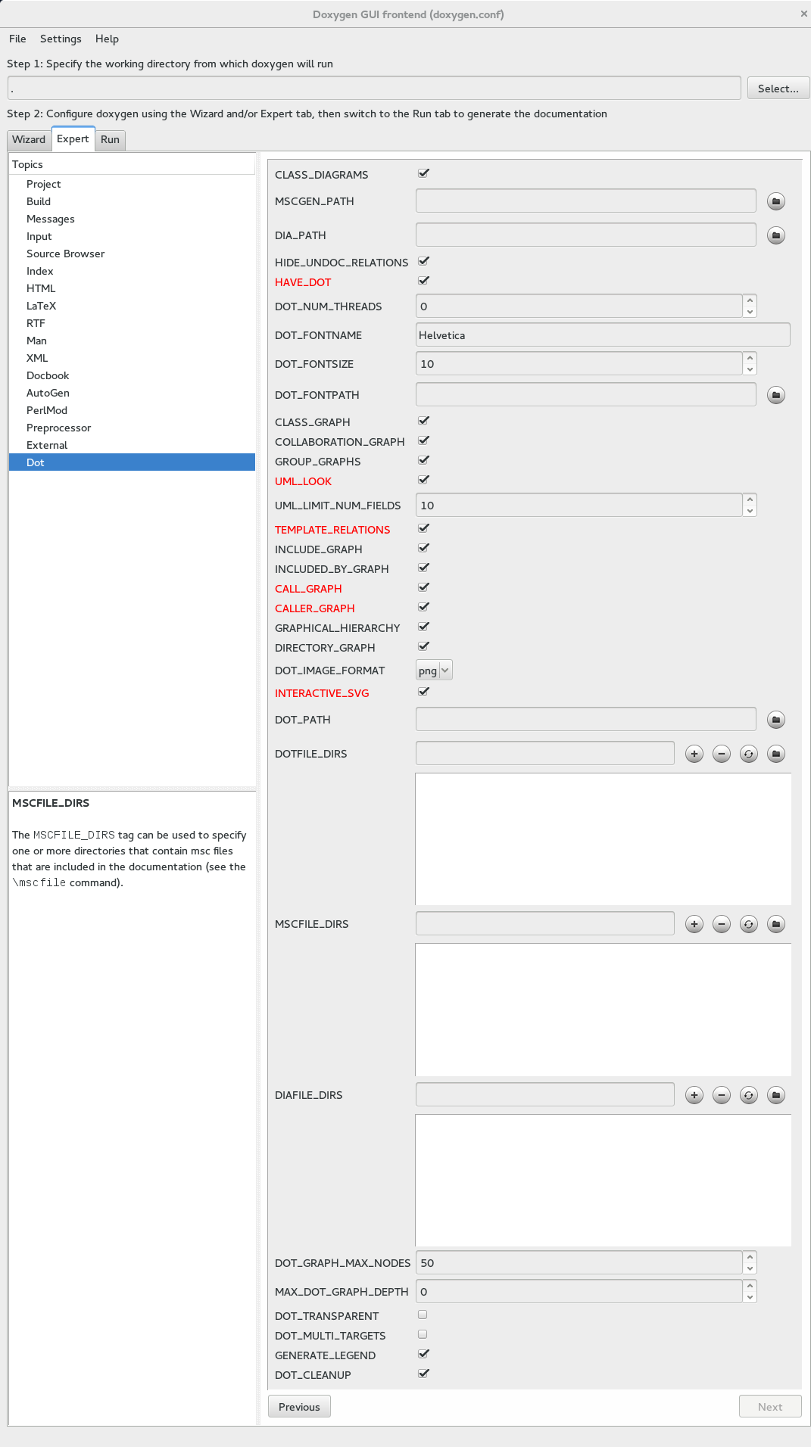Select the Expert tab
Screen dimensions: 811x1447
point(73,138)
